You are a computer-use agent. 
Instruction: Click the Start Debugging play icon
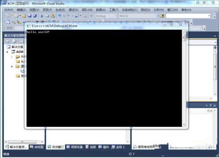tap(92, 16)
